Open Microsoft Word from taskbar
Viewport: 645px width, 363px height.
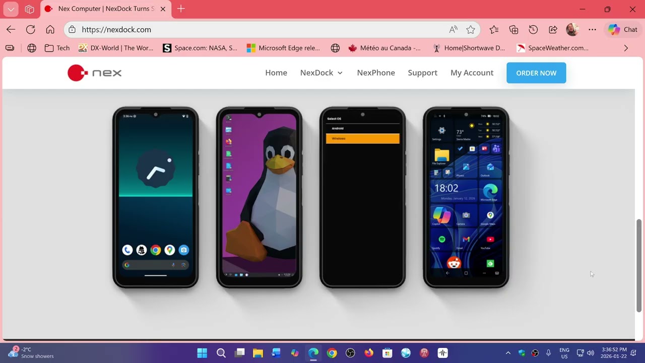click(276, 353)
